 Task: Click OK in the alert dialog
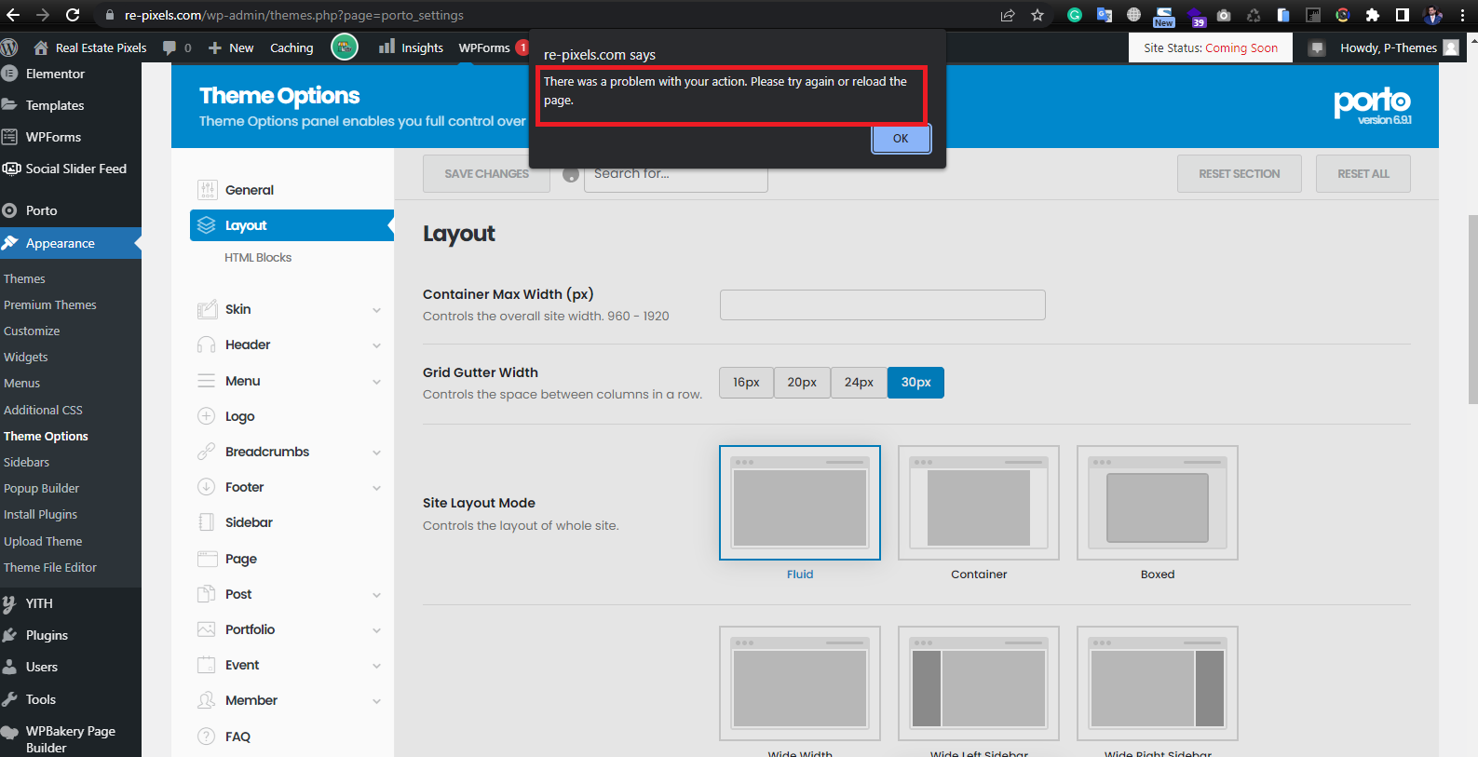point(901,139)
